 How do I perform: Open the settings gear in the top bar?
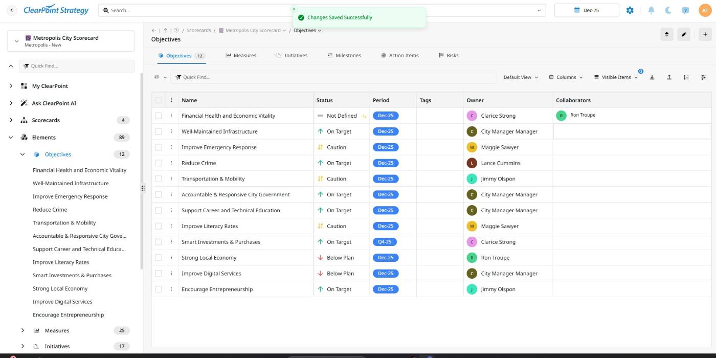tap(630, 10)
